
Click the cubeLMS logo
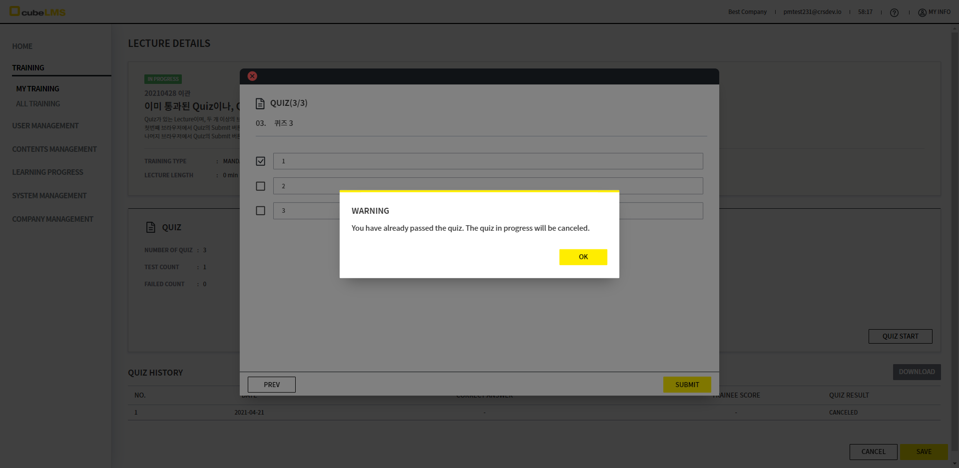(38, 11)
